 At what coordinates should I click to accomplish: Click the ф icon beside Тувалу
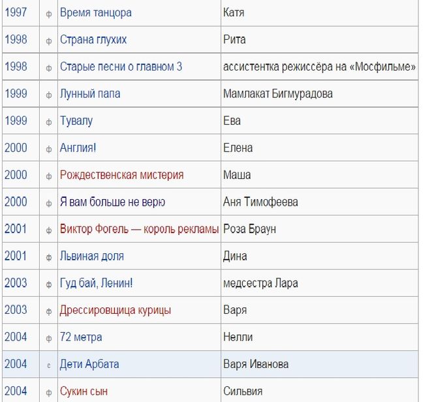tap(49, 122)
